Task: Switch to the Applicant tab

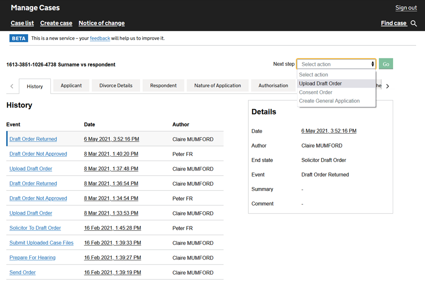Action: pyautogui.click(x=71, y=86)
